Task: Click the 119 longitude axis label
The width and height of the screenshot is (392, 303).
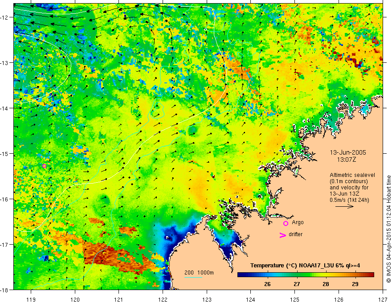Action: click(31, 299)
